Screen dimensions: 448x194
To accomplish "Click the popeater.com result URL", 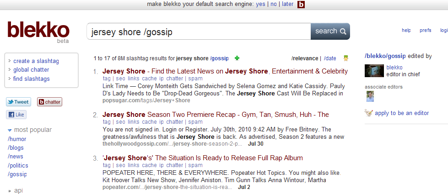I will pos(167,187).
